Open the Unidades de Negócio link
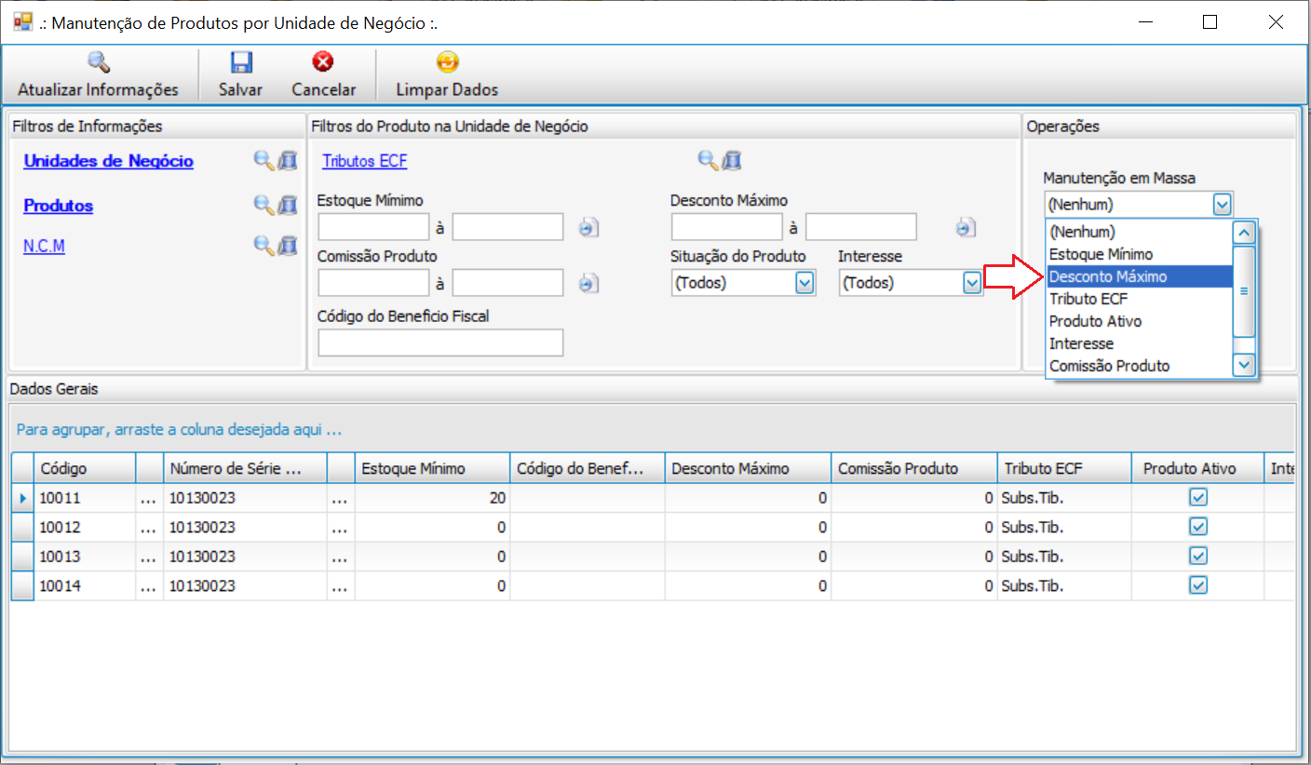 coord(108,161)
